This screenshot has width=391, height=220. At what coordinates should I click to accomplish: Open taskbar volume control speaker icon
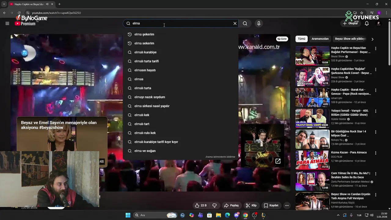pos(371,215)
